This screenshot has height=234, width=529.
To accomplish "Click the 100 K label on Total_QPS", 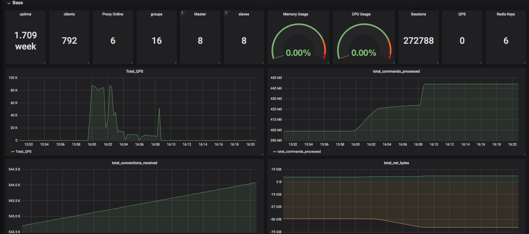I will [13, 78].
